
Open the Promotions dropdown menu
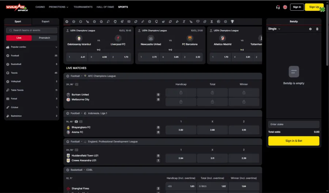pos(58,7)
